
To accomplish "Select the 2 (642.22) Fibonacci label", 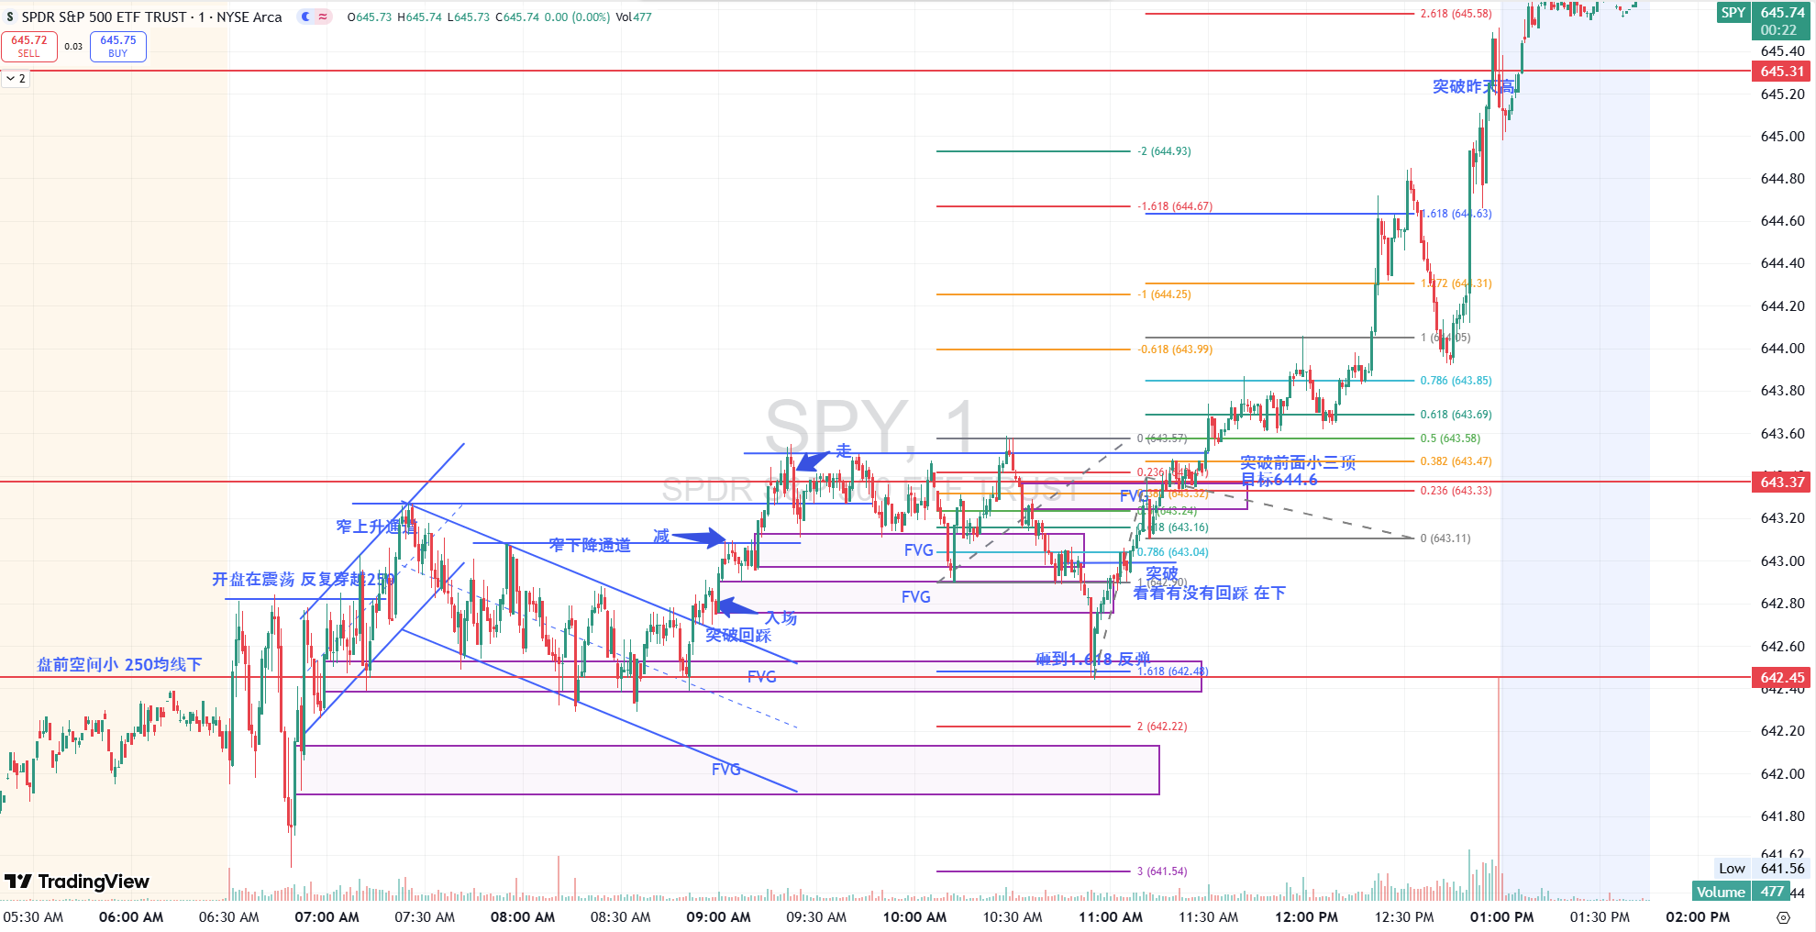I will (1162, 727).
